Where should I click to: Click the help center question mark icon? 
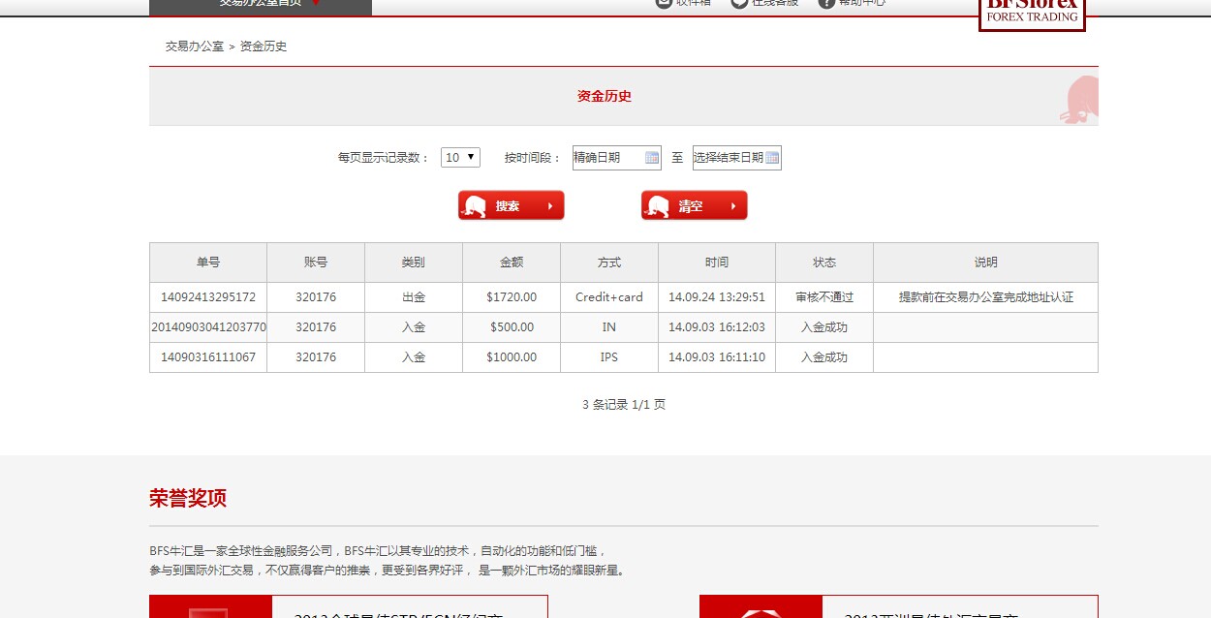(x=826, y=3)
